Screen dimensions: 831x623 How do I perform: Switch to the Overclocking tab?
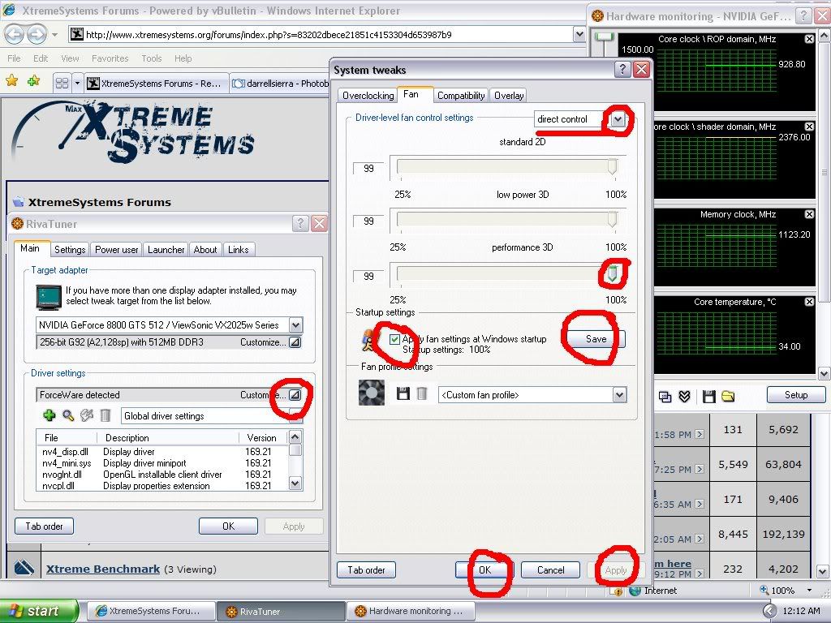368,96
